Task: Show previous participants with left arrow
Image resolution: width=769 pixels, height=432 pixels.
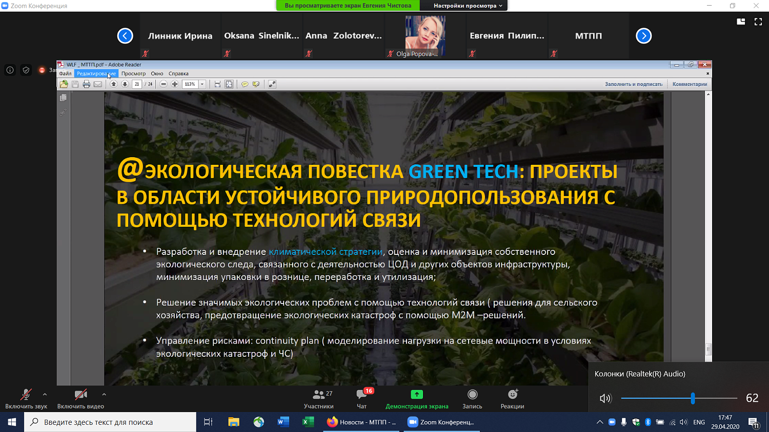Action: [x=125, y=36]
